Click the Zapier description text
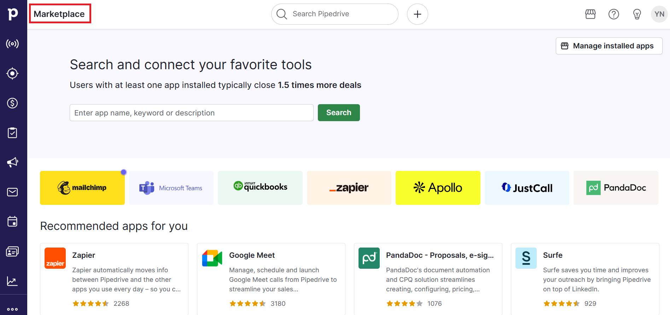 pyautogui.click(x=127, y=280)
